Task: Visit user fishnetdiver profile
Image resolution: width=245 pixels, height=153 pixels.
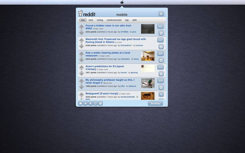Action: (x=126, y=45)
